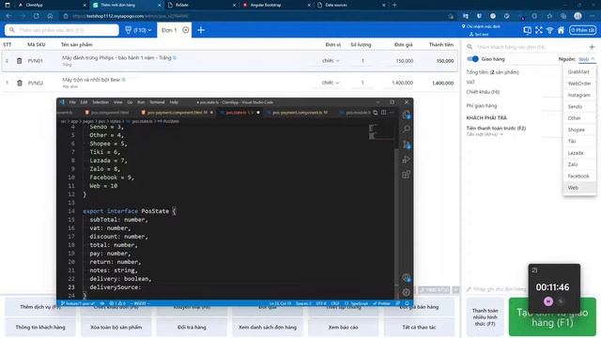Open the home icon in POS header
Viewport: 601px width, 338px height.
[561, 30]
